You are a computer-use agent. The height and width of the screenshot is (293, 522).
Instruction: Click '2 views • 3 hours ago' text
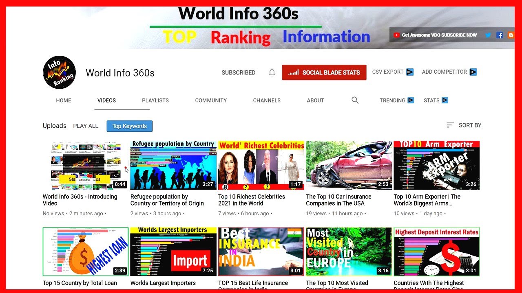click(x=156, y=214)
